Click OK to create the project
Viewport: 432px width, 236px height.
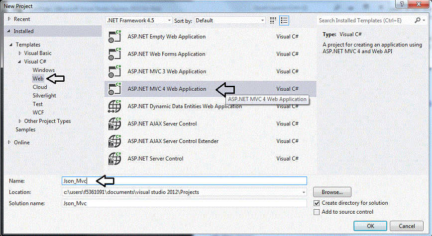[370, 226]
